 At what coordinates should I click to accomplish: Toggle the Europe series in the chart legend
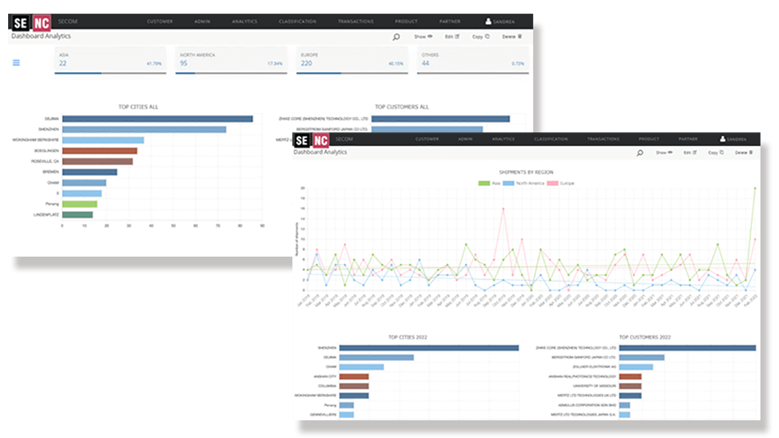[x=562, y=183]
